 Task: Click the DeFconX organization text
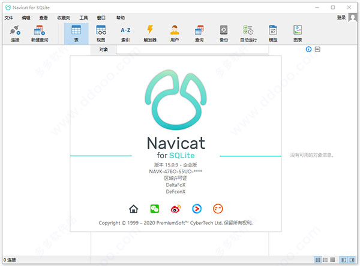(176, 192)
